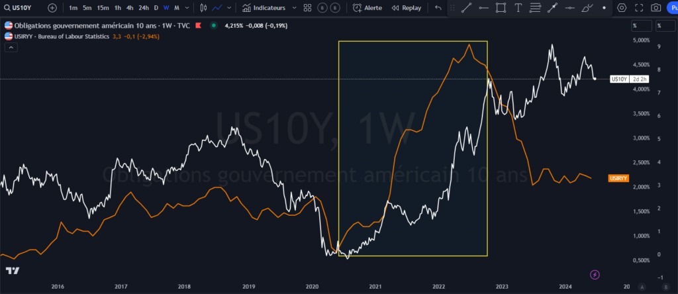This screenshot has height=294, width=678.
Task: Click the A scale button at bottom right
Action: pyautogui.click(x=642, y=287)
